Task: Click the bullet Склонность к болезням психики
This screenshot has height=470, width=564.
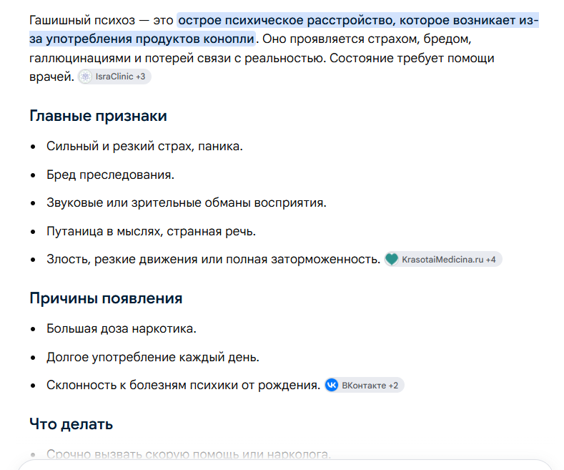Action: pyautogui.click(x=183, y=386)
